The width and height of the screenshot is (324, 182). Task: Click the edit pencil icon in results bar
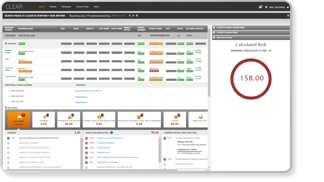(x=133, y=16)
